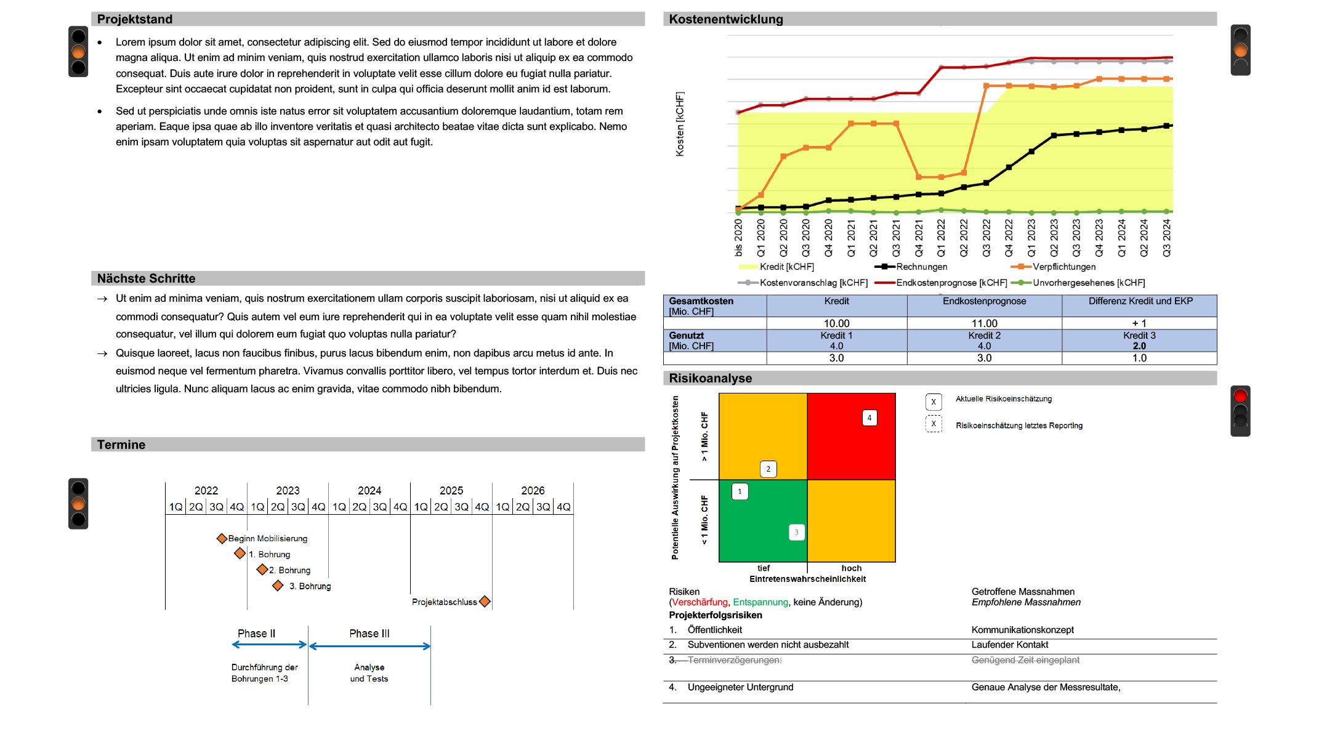The image size is (1319, 742).
Task: Select faded risk marker 3
Action: click(x=797, y=533)
